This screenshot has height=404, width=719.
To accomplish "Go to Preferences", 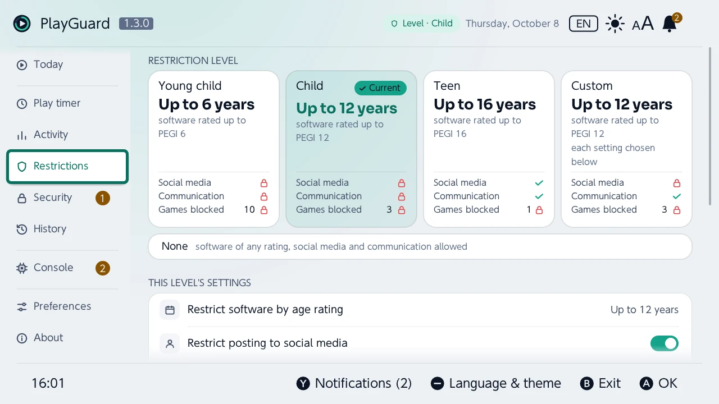I will pyautogui.click(x=67, y=306).
